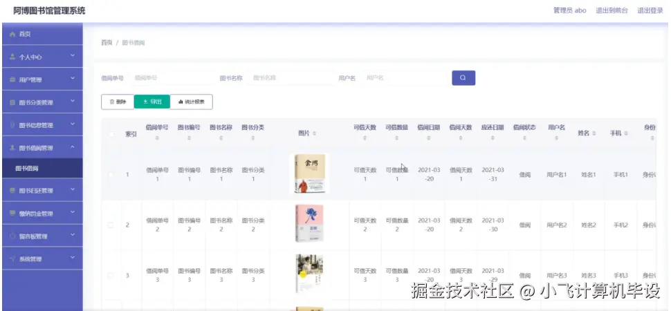This screenshot has height=311, width=671.
Task: Focus the 用户名 search input
Action: [405, 78]
